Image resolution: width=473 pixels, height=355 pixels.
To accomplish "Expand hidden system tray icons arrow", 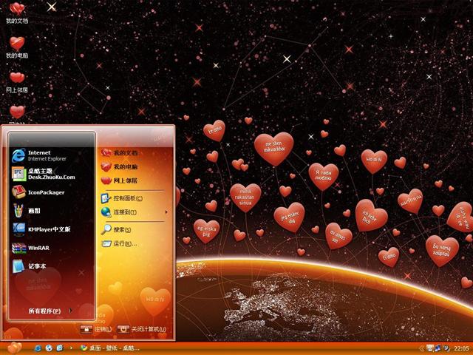I will (x=422, y=348).
